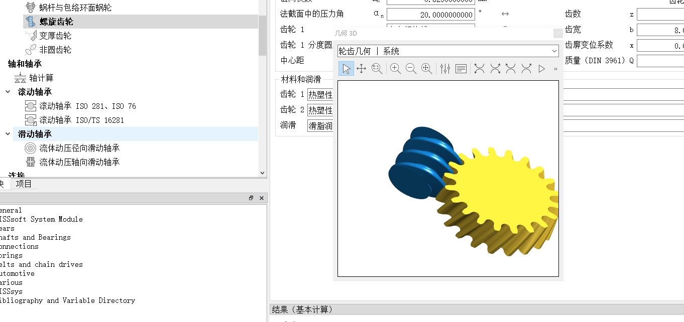Start the gear rotation animation play button
The width and height of the screenshot is (684, 322).
click(x=541, y=69)
